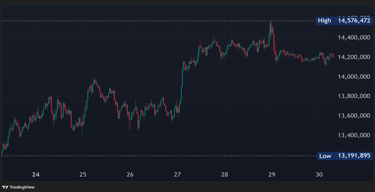Click the 14,200,000 price axis label
Screen dimensions: 375x192
pyautogui.click(x=354, y=57)
